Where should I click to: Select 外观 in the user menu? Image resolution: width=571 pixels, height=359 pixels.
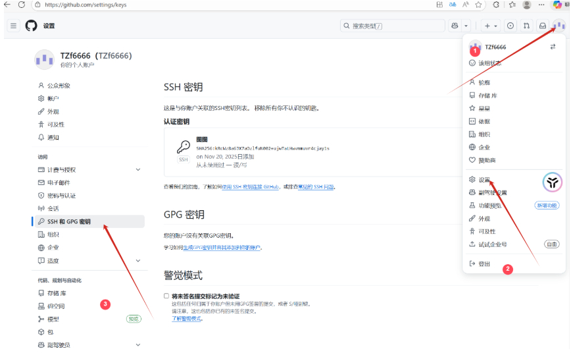[514, 219]
